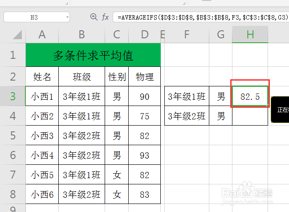Click header cell 物理
This screenshot has height=212, width=289.
(144, 77)
